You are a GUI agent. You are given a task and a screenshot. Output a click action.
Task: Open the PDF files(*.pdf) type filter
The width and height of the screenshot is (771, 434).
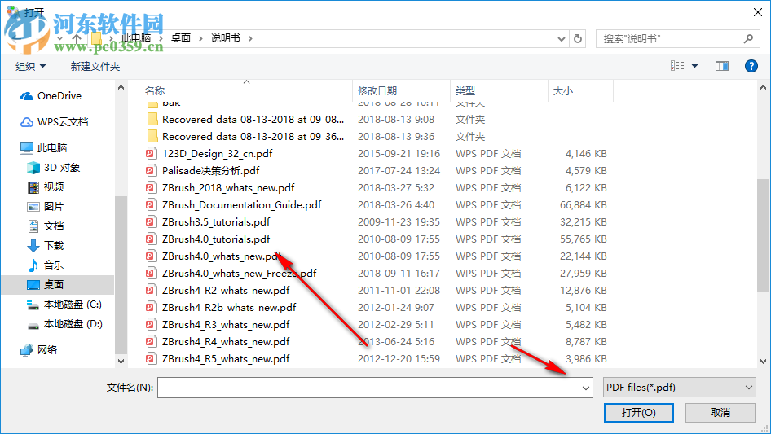680,388
